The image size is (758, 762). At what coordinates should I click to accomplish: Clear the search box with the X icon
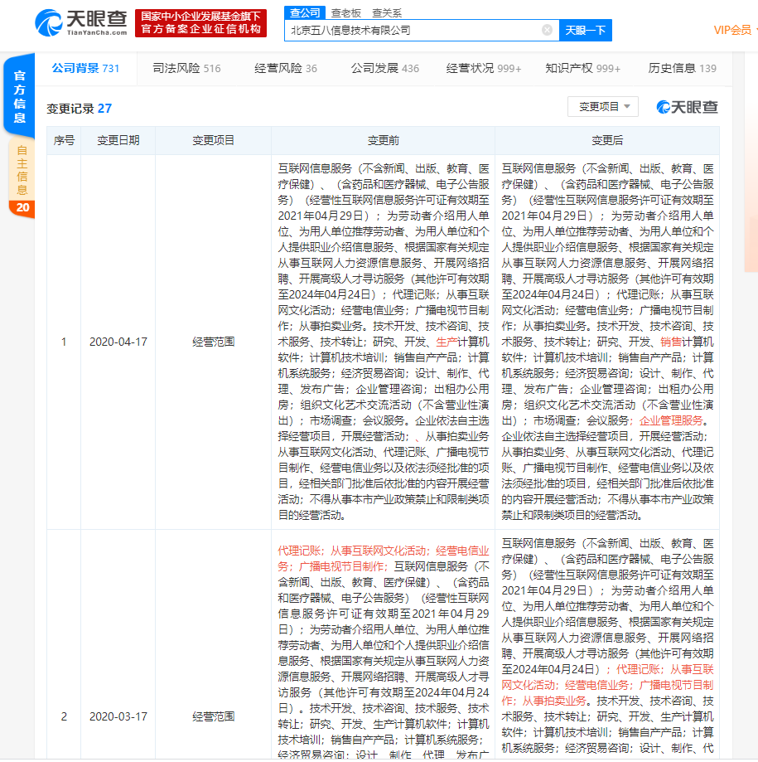[x=547, y=30]
